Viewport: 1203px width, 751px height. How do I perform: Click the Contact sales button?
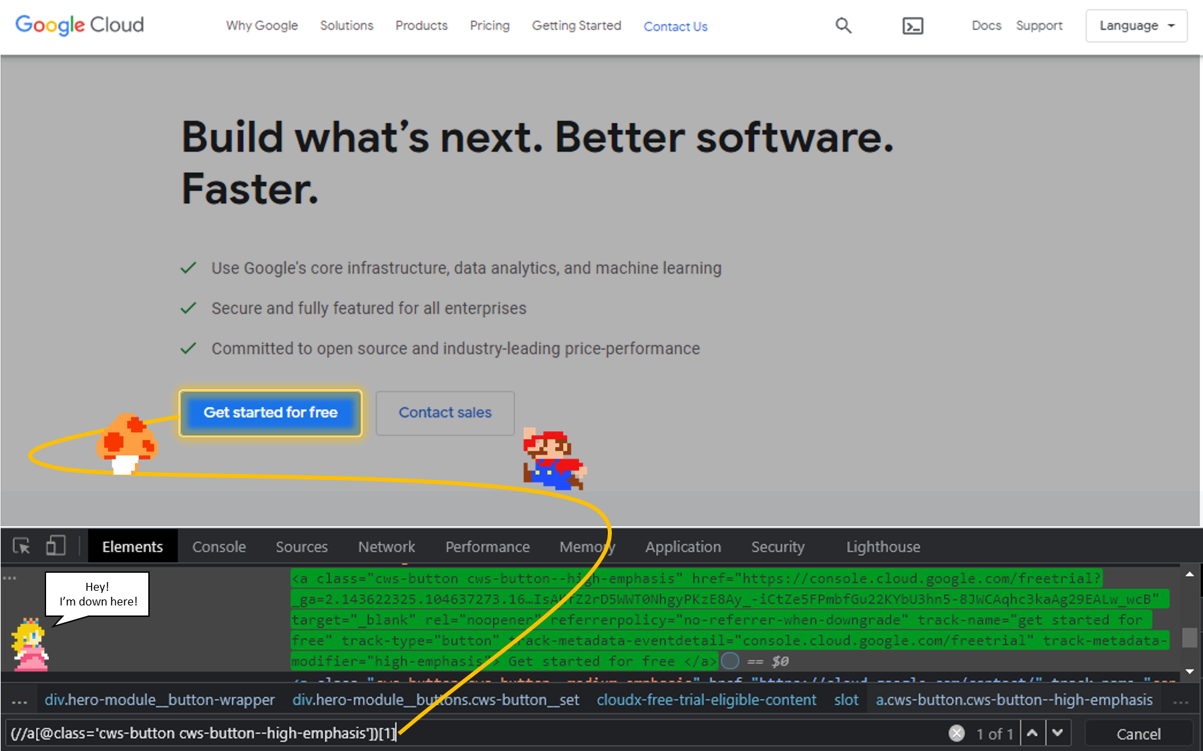[445, 413]
